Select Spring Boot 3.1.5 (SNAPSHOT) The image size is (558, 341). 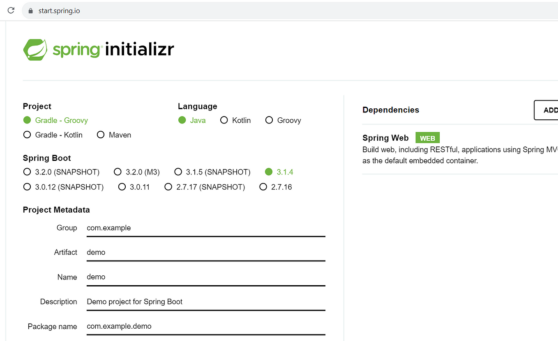tap(178, 172)
